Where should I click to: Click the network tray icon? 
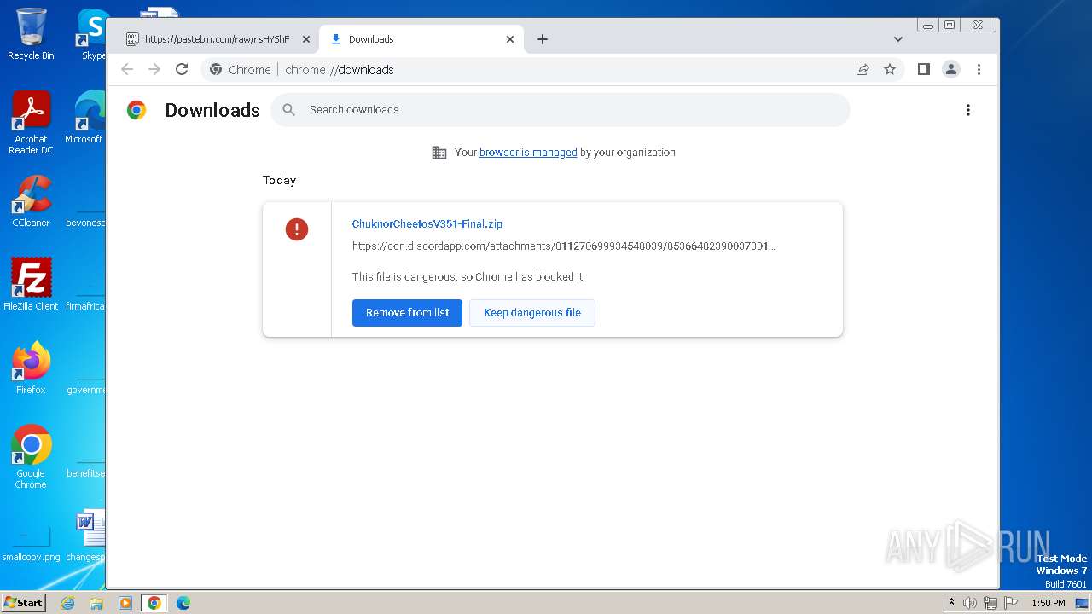tap(990, 603)
